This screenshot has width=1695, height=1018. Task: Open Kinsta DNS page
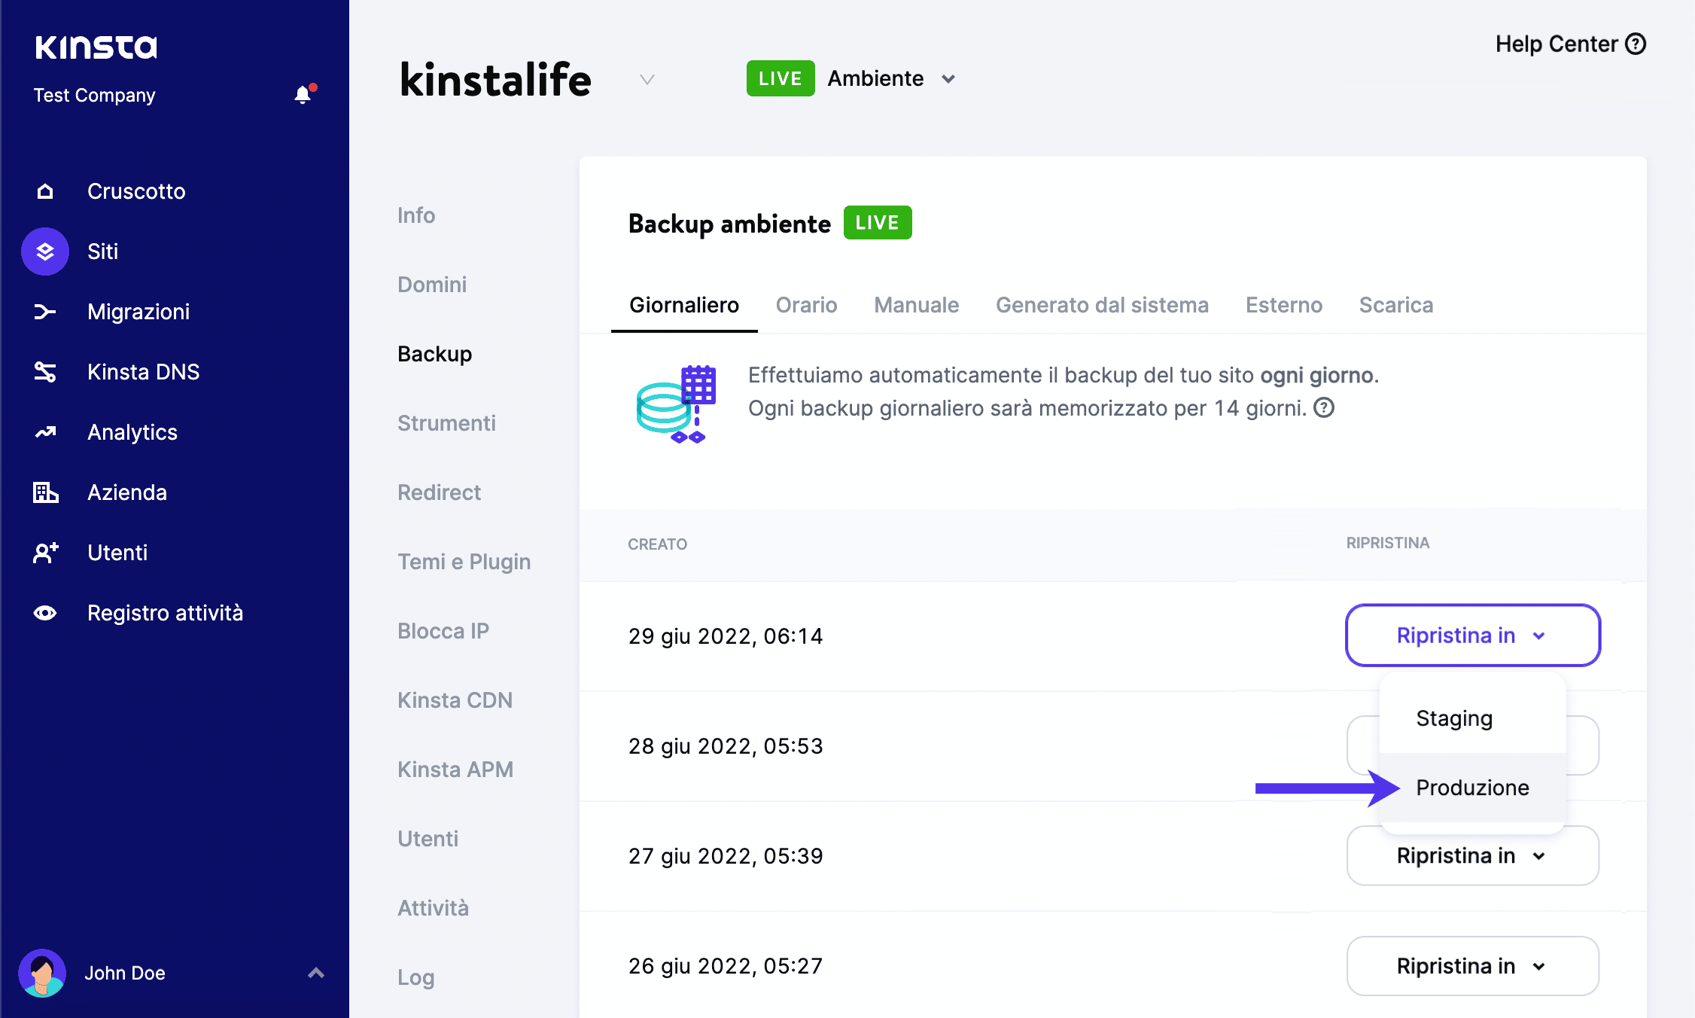(x=143, y=372)
